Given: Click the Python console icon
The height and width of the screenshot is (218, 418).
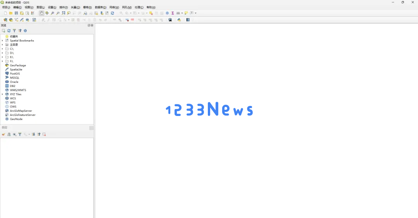Looking at the screenshot, I should tap(179, 20).
